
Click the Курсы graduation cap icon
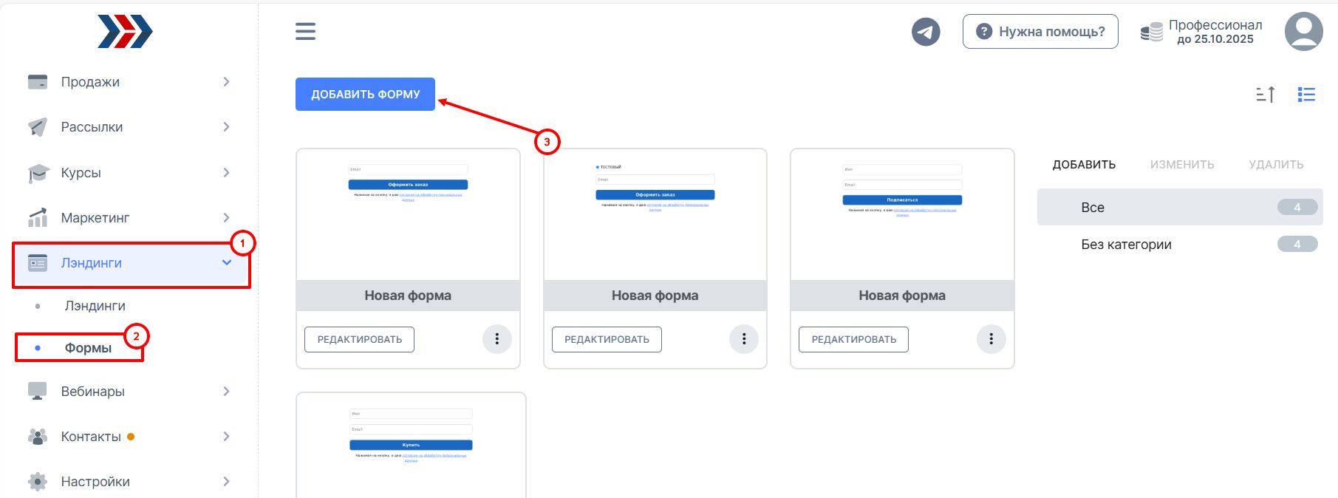pos(38,173)
